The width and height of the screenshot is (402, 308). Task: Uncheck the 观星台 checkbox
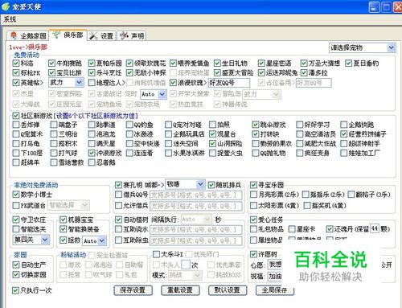click(x=212, y=134)
